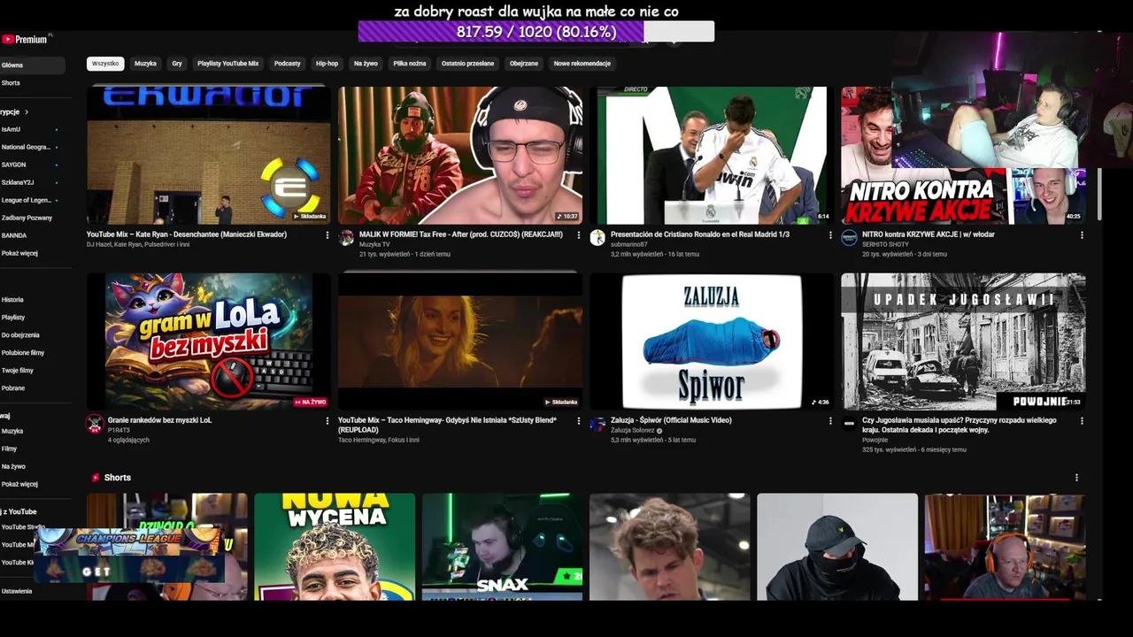Select the Obejrzane filter chip
The image size is (1133, 637).
coord(524,64)
